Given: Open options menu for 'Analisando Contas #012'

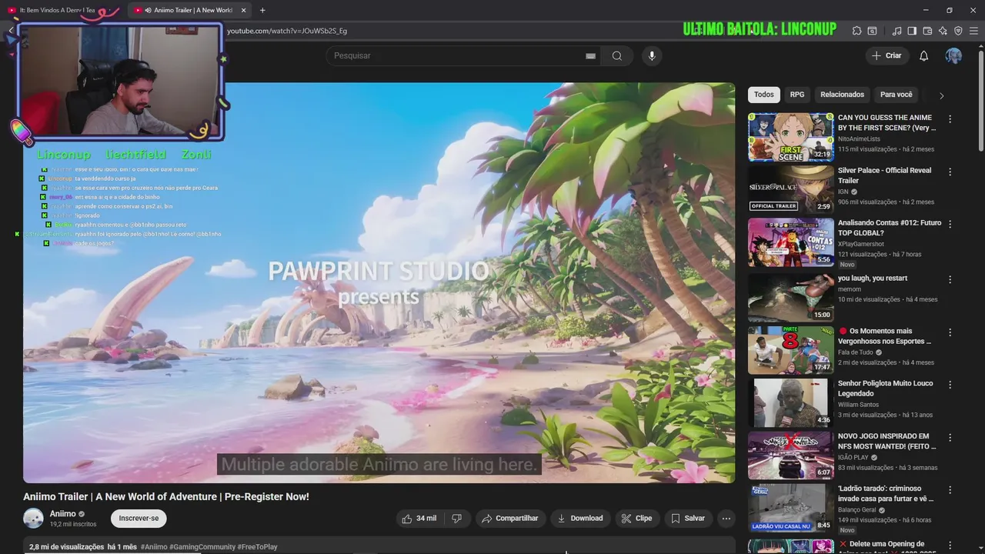Looking at the screenshot, I should pyautogui.click(x=950, y=224).
